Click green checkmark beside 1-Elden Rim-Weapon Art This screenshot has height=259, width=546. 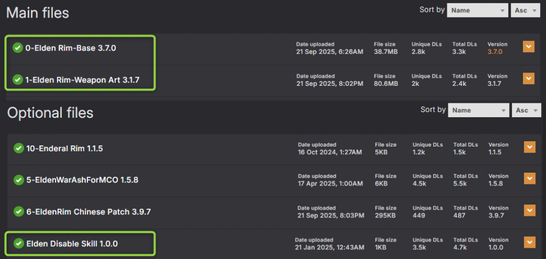(18, 79)
